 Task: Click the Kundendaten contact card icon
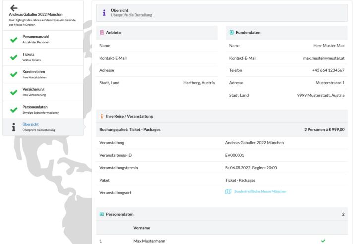point(232,32)
